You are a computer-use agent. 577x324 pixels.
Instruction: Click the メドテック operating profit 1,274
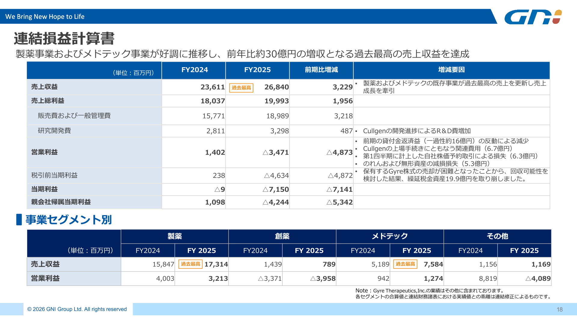click(433, 278)
